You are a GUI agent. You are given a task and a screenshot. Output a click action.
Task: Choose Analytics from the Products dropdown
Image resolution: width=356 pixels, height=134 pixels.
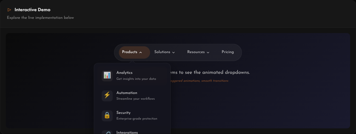[132, 76]
